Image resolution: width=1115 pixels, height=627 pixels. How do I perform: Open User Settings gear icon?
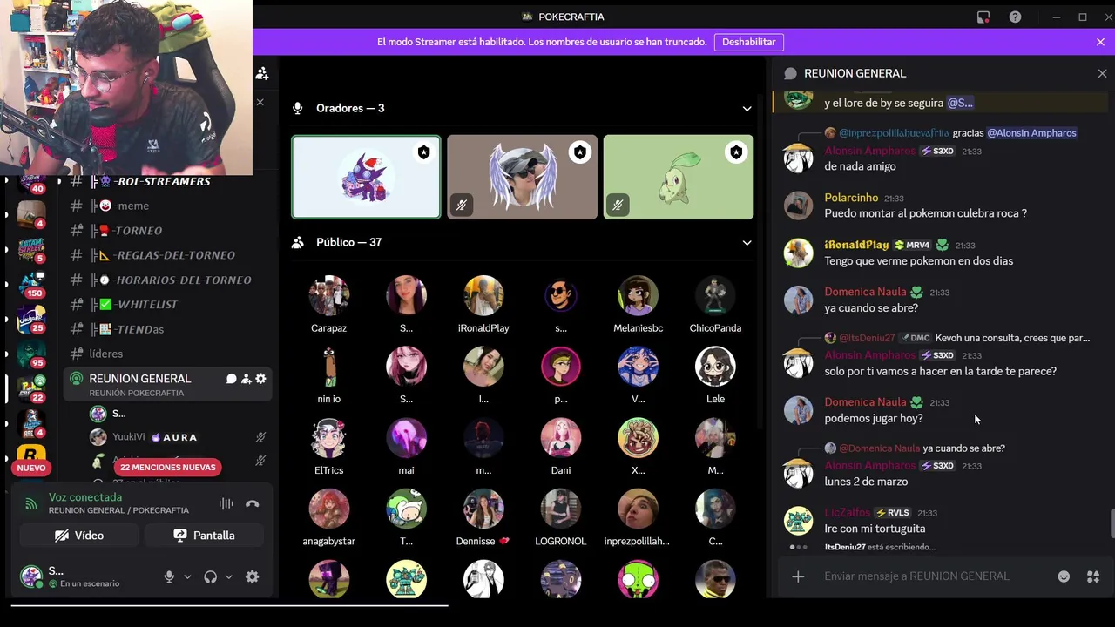pyautogui.click(x=253, y=576)
